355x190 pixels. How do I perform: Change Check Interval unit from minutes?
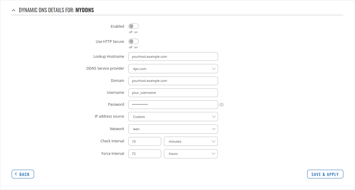click(x=191, y=141)
